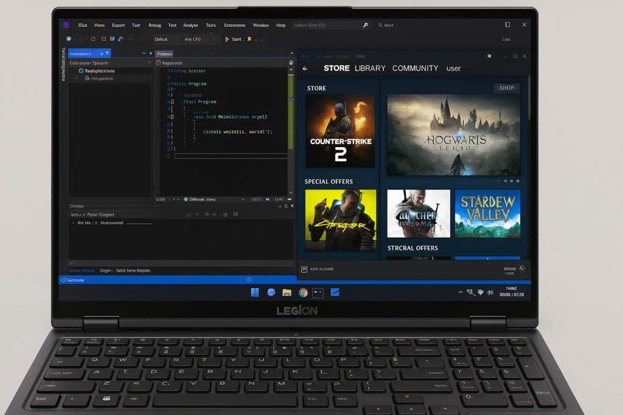Open the Dilfsreek dropdown arrow
The width and height of the screenshot is (623, 415).
click(x=243, y=199)
